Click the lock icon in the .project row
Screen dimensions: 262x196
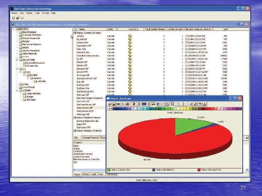(x=130, y=36)
